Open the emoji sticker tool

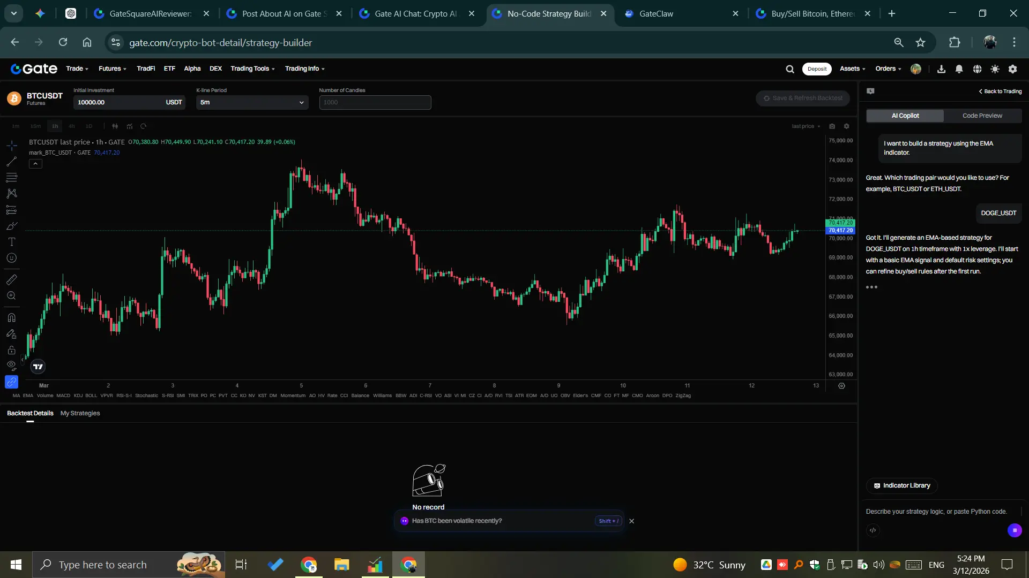(11, 258)
